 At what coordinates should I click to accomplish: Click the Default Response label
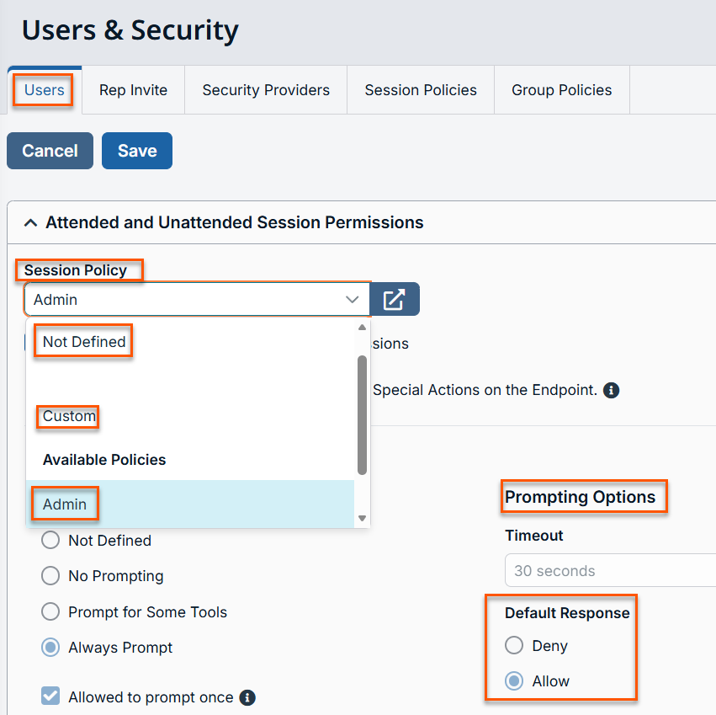click(x=567, y=613)
